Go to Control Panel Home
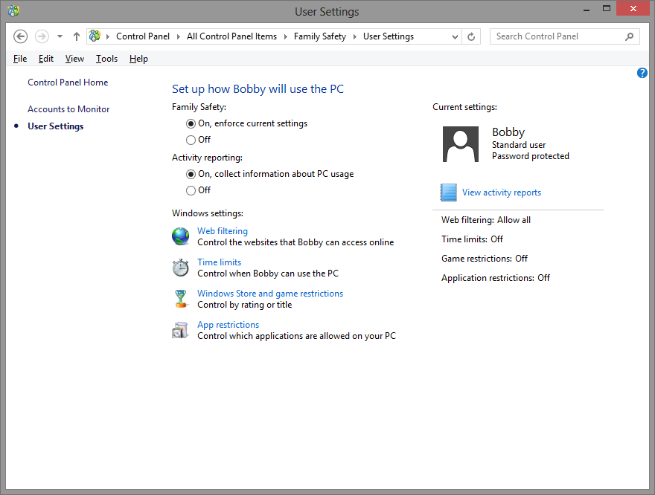The image size is (655, 495). 68,82
